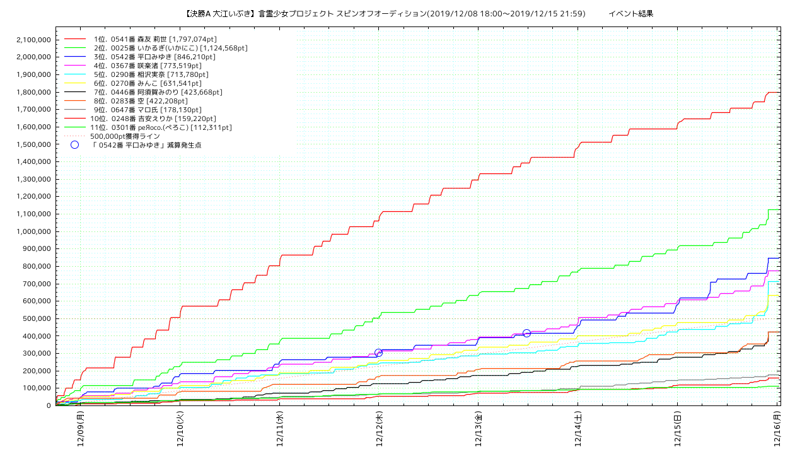Select legend entry '4位. 0367番 咲楽渚'
The width and height of the screenshot is (807, 454).
coord(148,66)
